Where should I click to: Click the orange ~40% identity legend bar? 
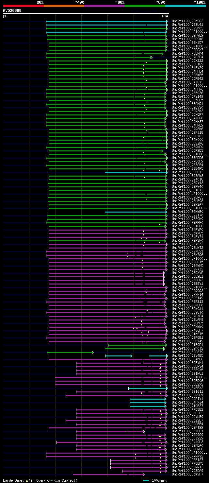(64, 6)
